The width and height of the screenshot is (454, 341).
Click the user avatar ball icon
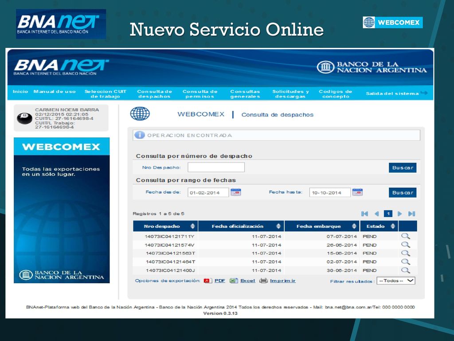coord(24,118)
